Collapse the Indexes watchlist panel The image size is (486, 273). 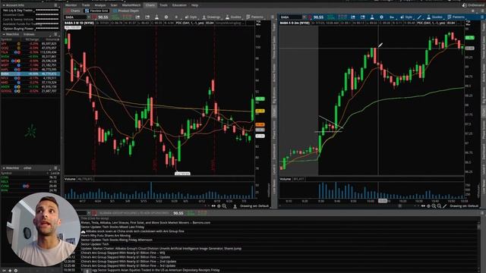click(x=3, y=34)
